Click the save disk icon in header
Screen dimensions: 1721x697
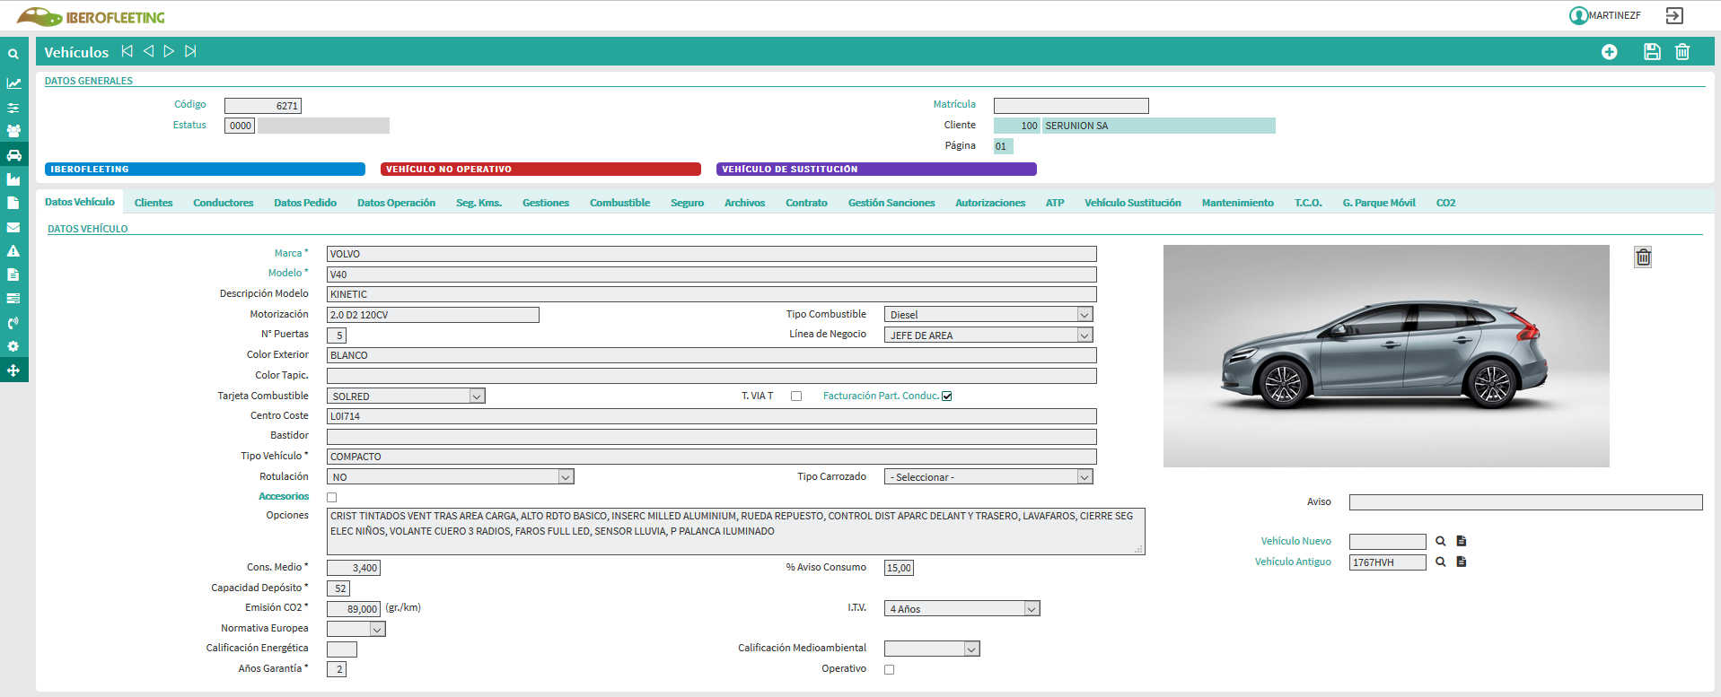pos(1651,52)
